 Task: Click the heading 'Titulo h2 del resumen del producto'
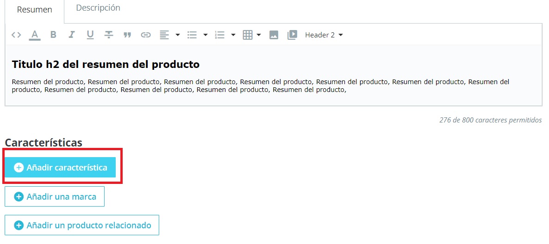[x=106, y=64]
